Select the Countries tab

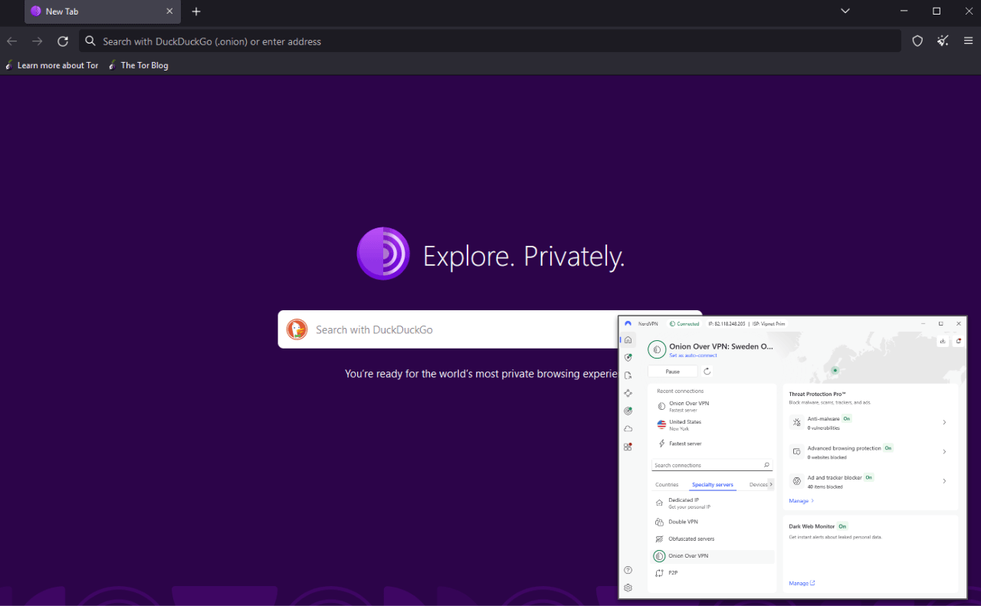click(x=668, y=484)
